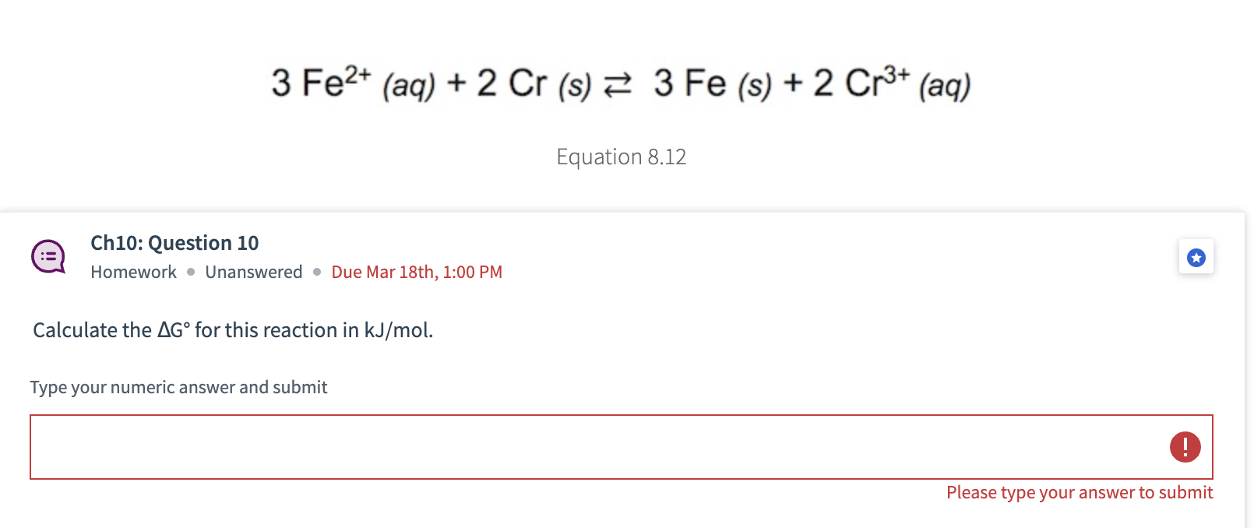The height and width of the screenshot is (528, 1254).
Task: Select the Unanswered status label
Action: [x=254, y=272]
